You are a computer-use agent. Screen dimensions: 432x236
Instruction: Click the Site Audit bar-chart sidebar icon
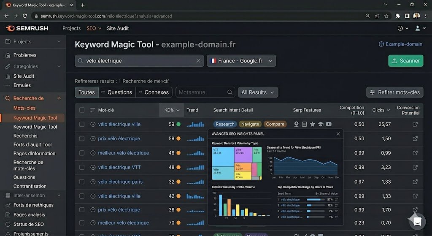pyautogui.click(x=8, y=76)
